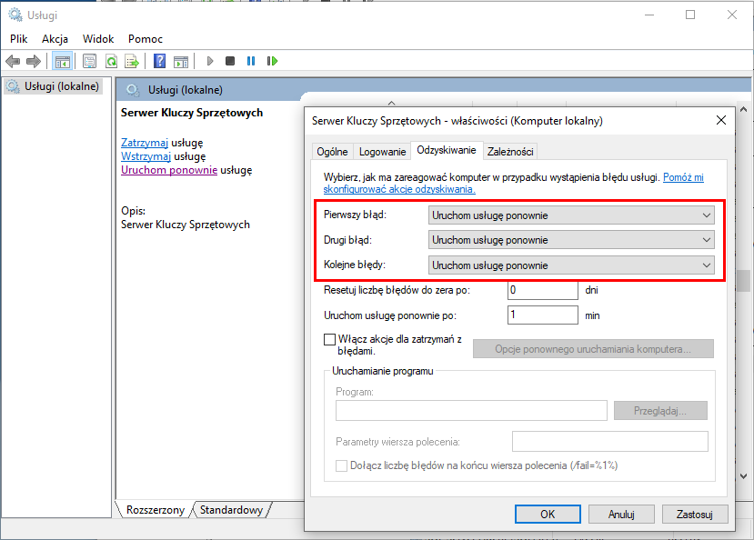
Task: Toggle the console tree pane icon
Action: point(63,61)
